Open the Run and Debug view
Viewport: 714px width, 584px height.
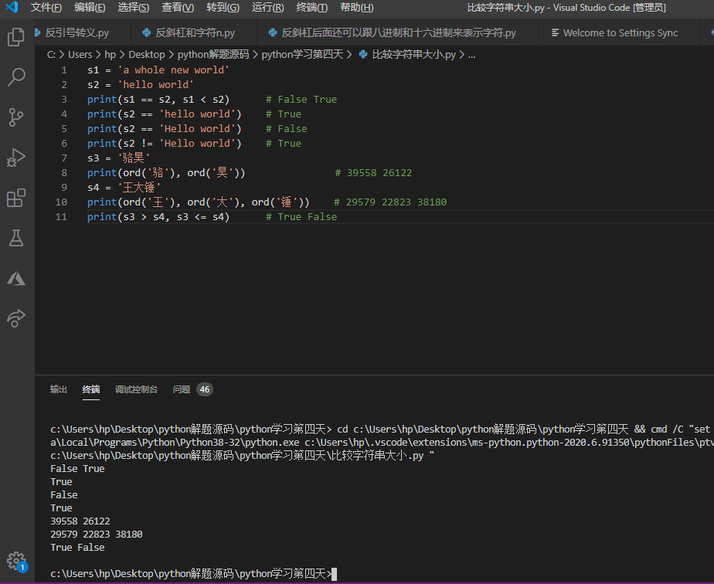point(16,158)
